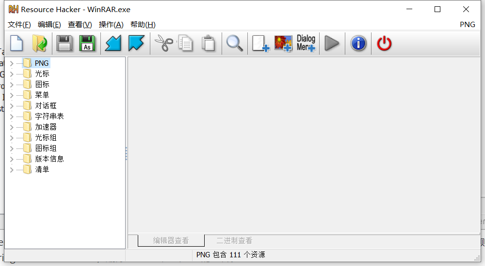Expand the 光标 tree node

(x=12, y=74)
